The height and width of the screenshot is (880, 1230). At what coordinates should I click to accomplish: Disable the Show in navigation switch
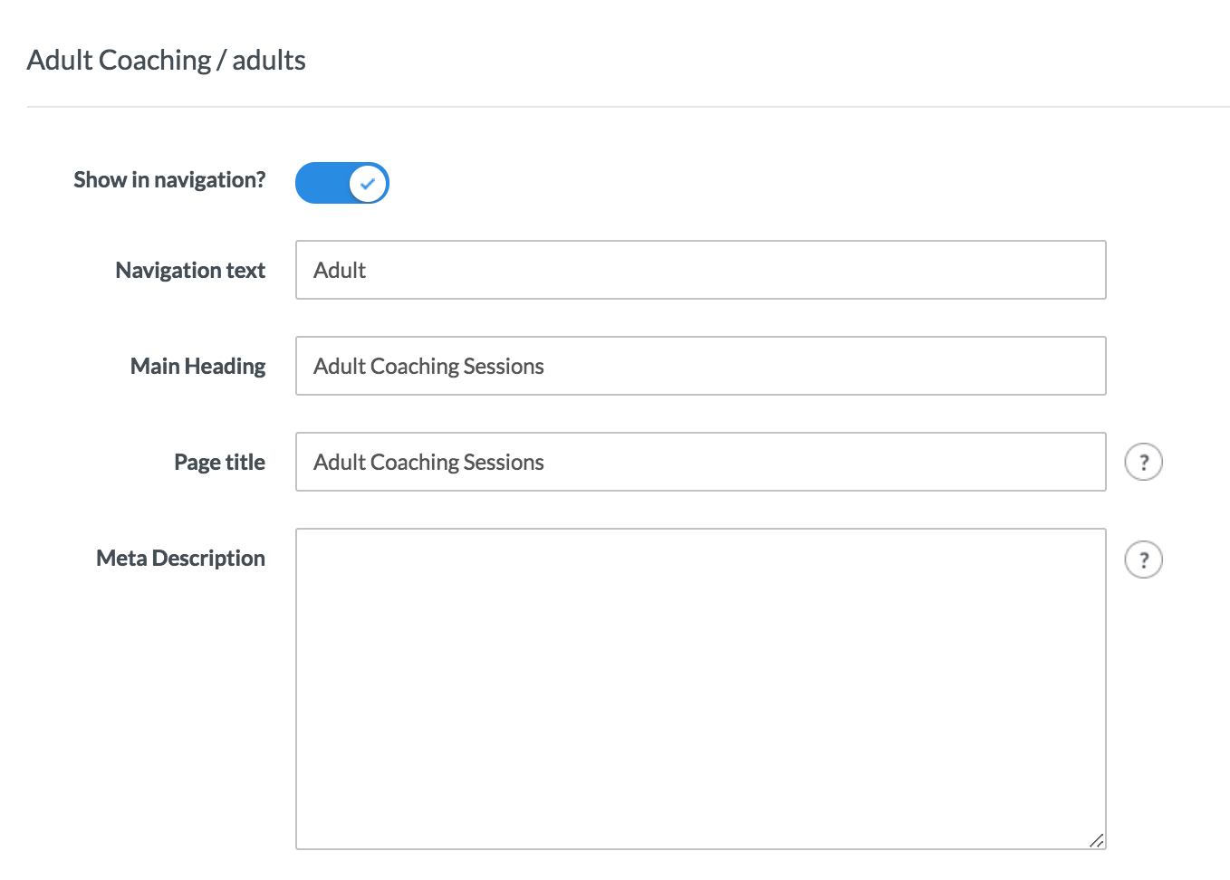point(342,183)
